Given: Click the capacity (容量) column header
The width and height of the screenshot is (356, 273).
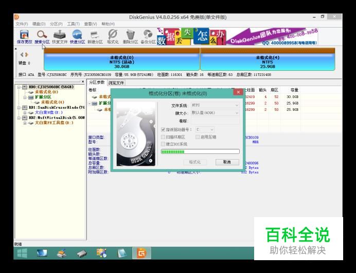Looking at the screenshot, I should pos(294,90).
